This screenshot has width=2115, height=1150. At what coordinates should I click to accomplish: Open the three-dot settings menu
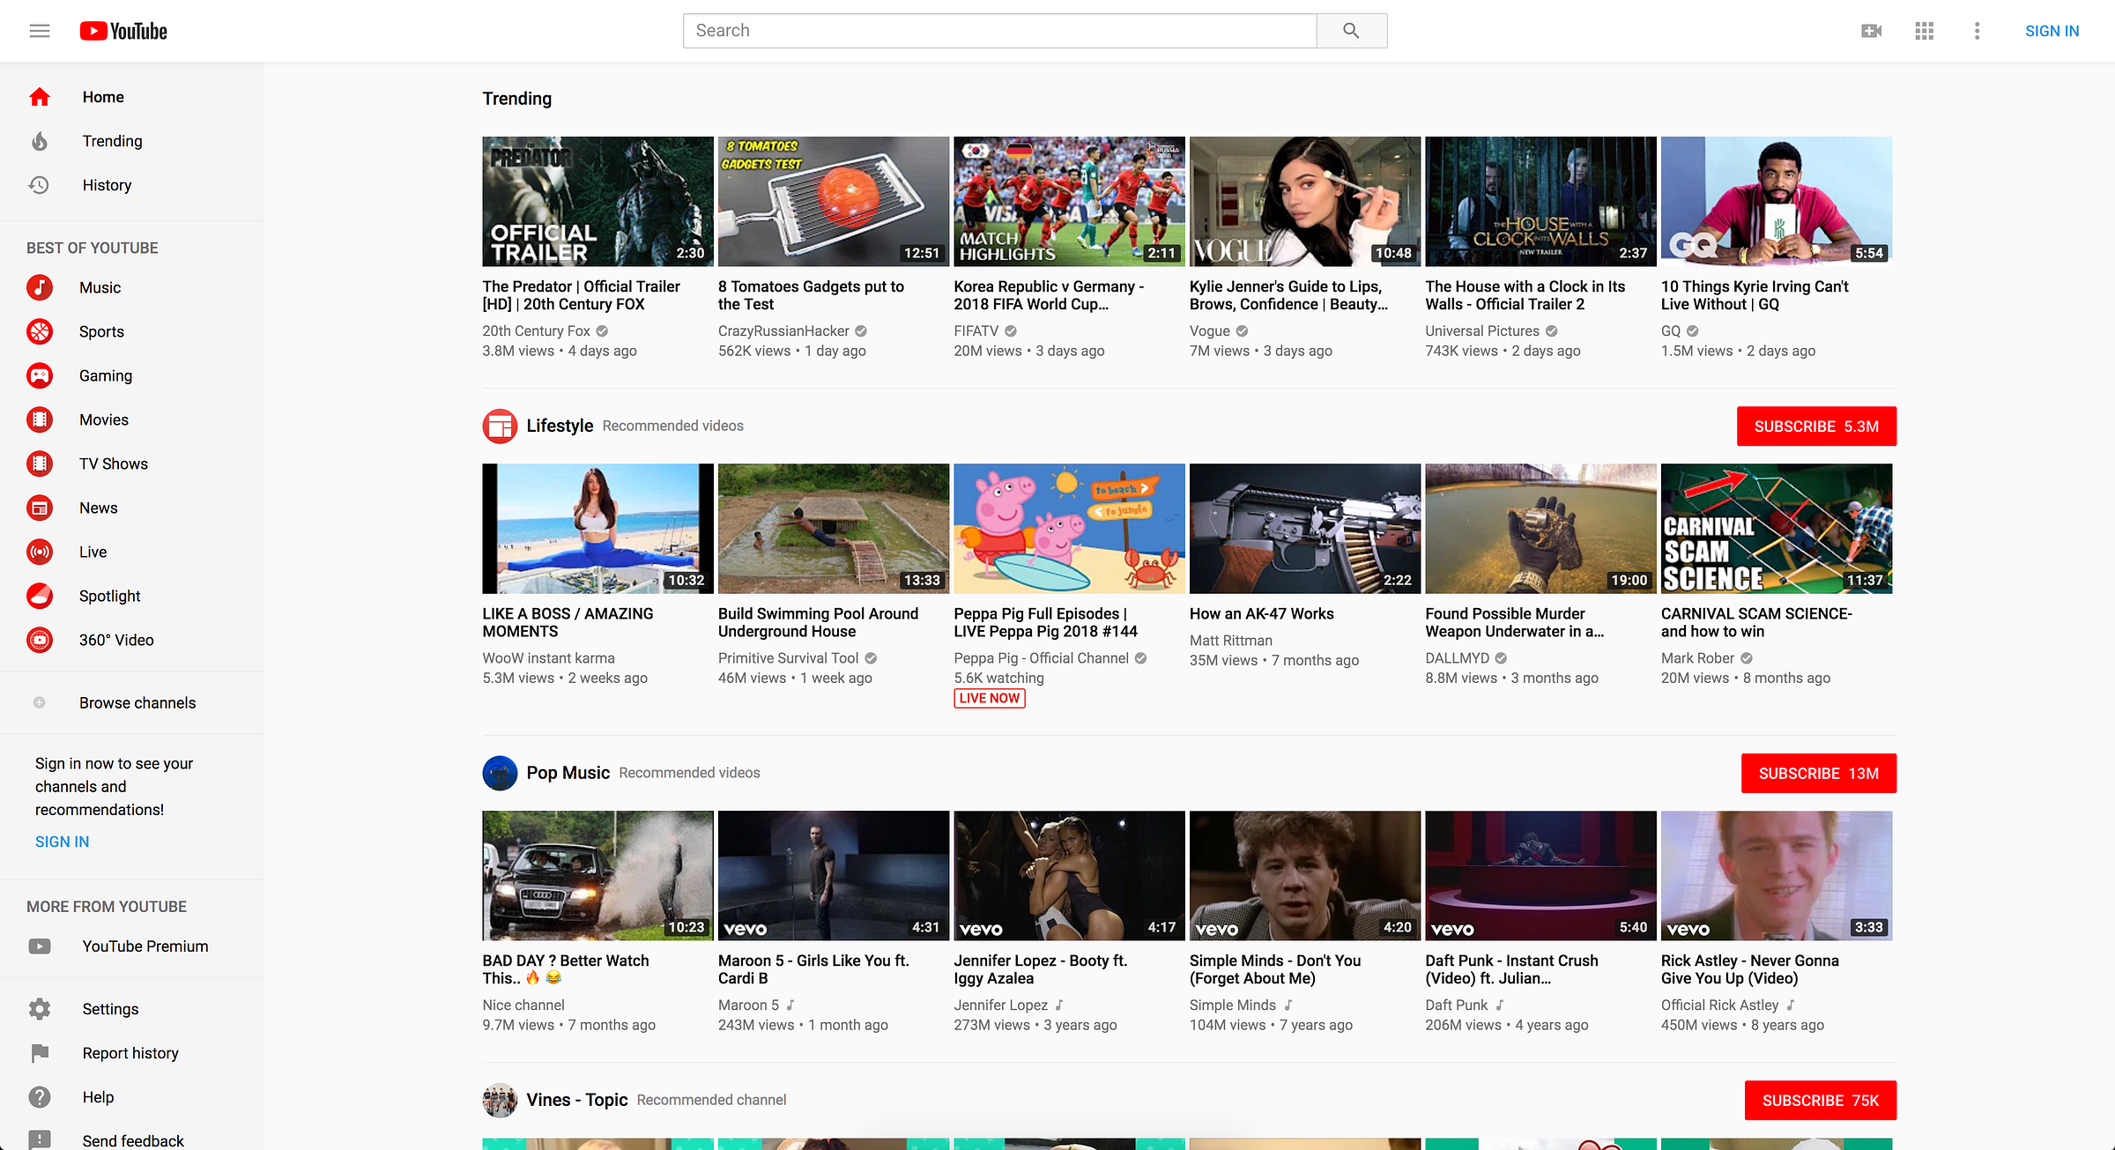(x=1977, y=31)
